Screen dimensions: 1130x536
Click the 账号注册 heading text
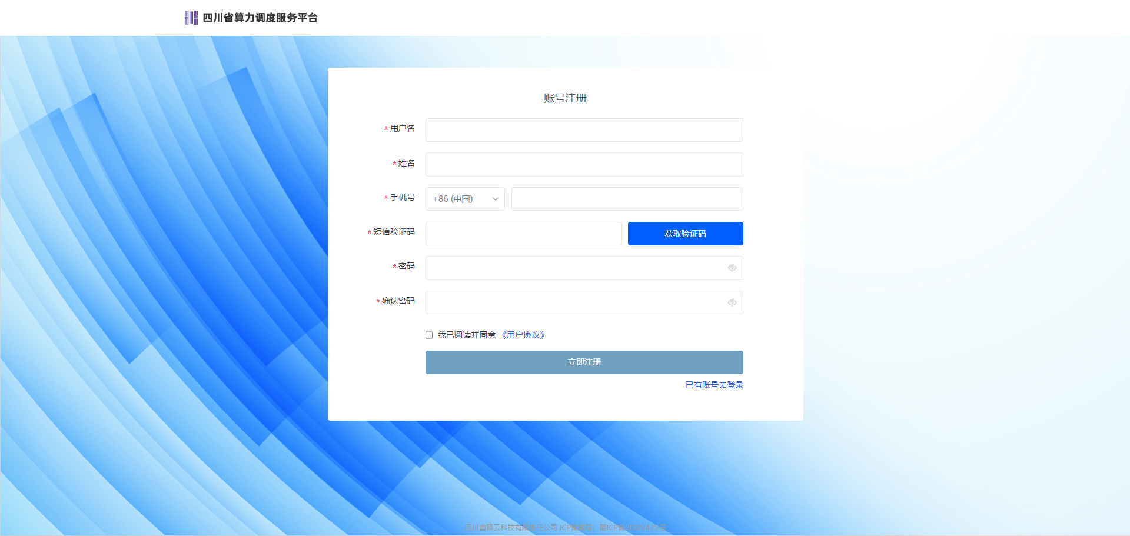565,98
